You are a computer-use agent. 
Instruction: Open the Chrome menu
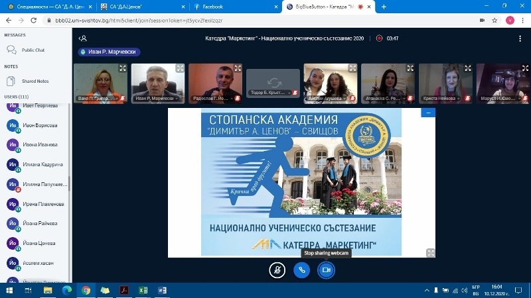(523, 21)
